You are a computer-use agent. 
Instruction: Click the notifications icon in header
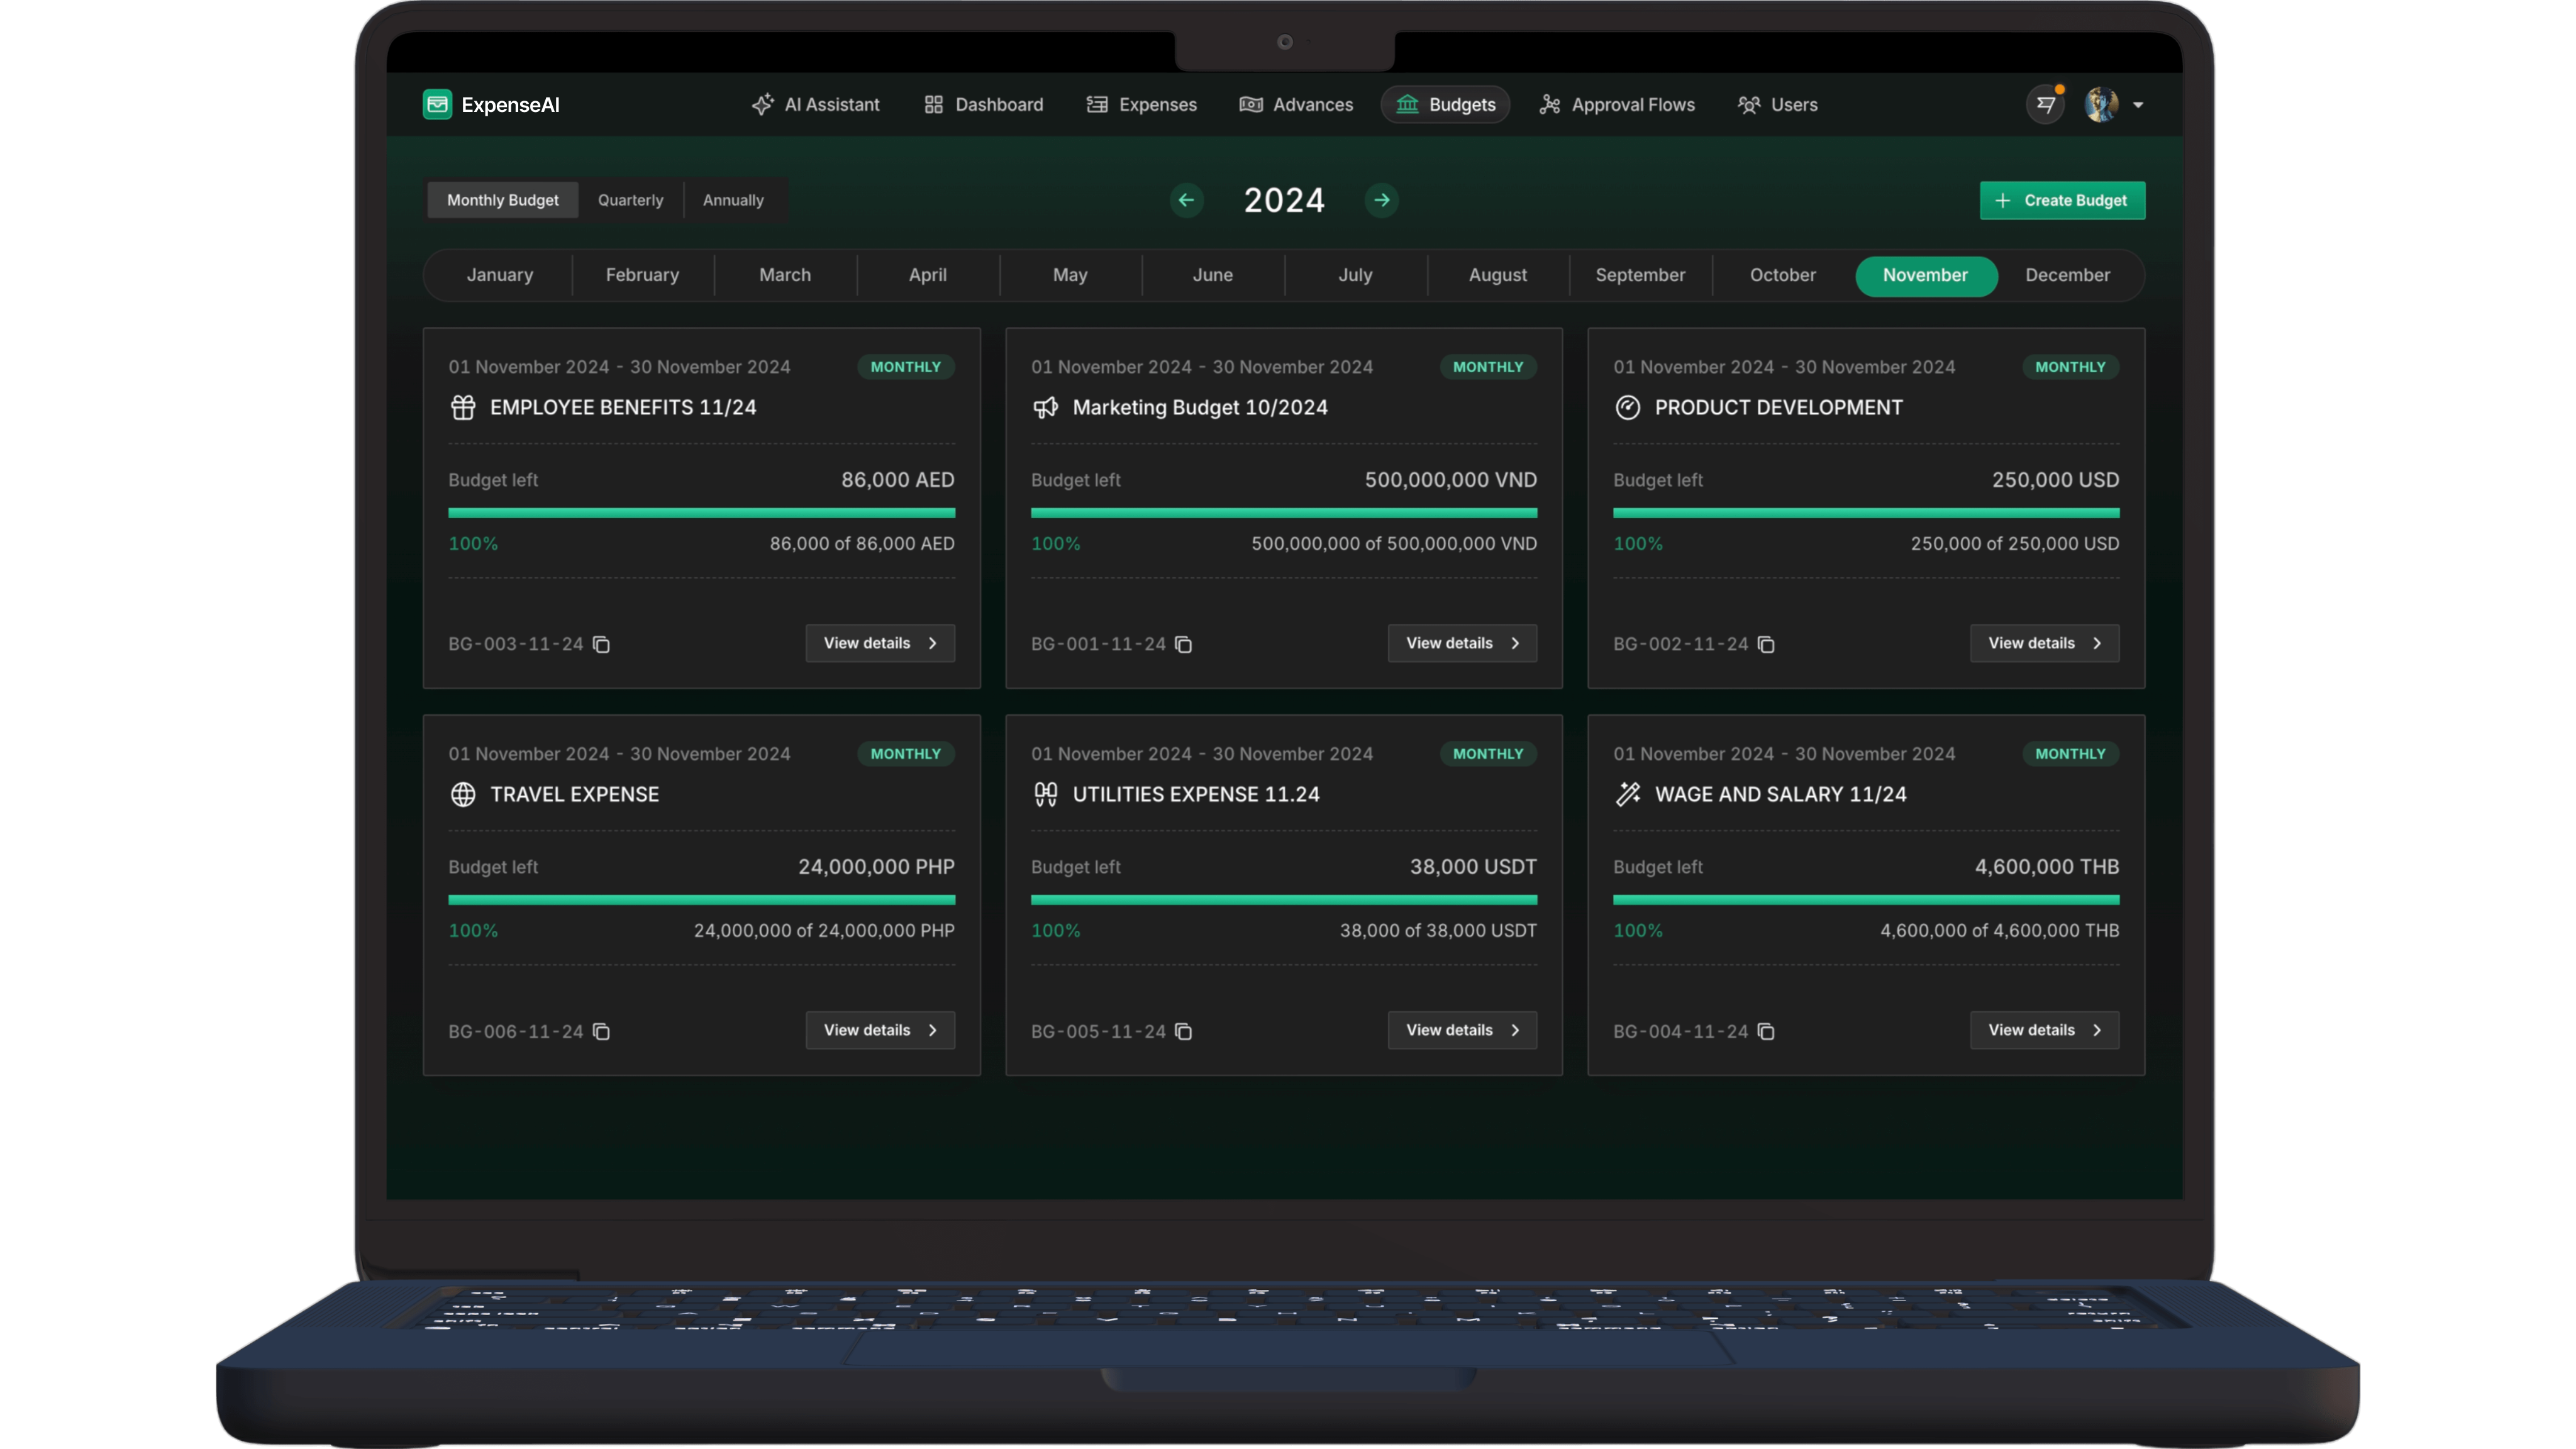coord(2045,104)
